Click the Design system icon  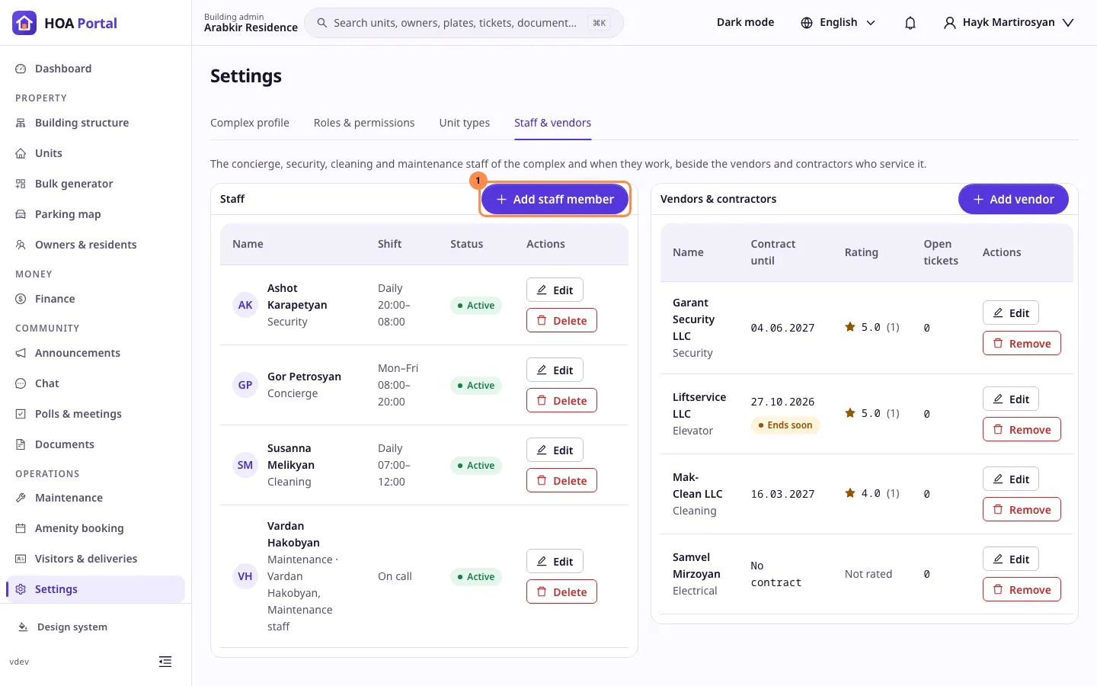click(23, 627)
